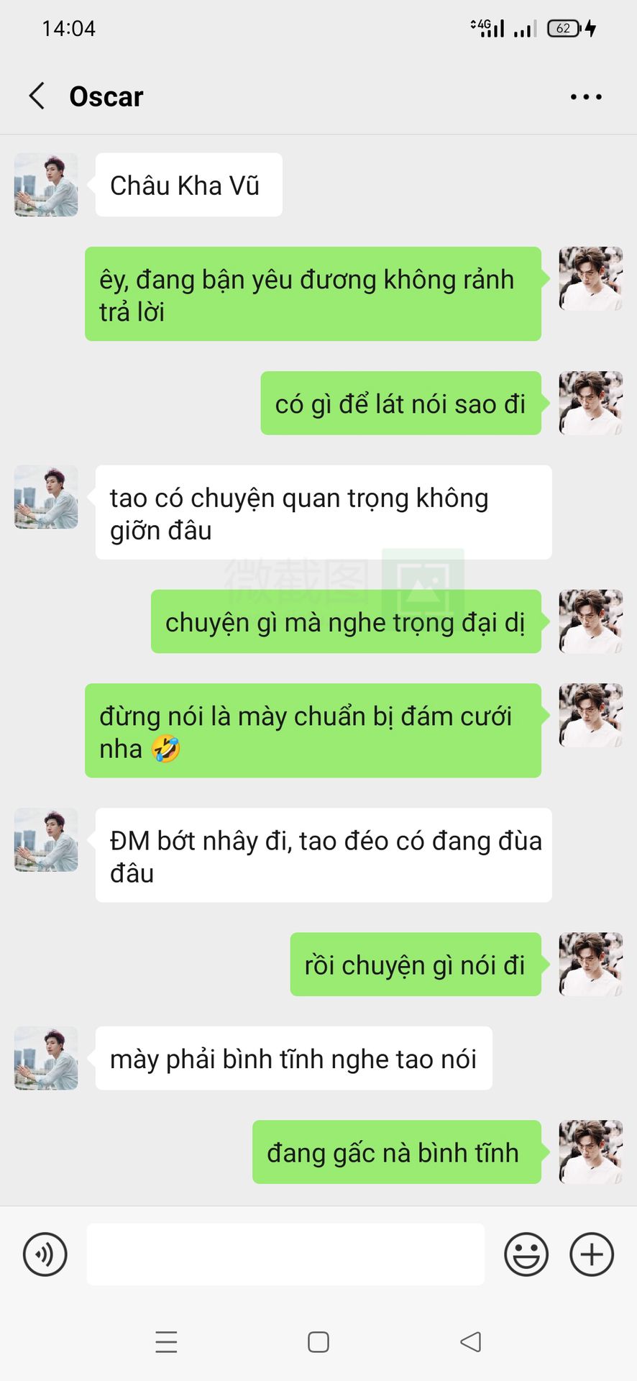The width and height of the screenshot is (637, 1381).
Task: Open the emoji sticker picker
Action: click(x=526, y=1254)
